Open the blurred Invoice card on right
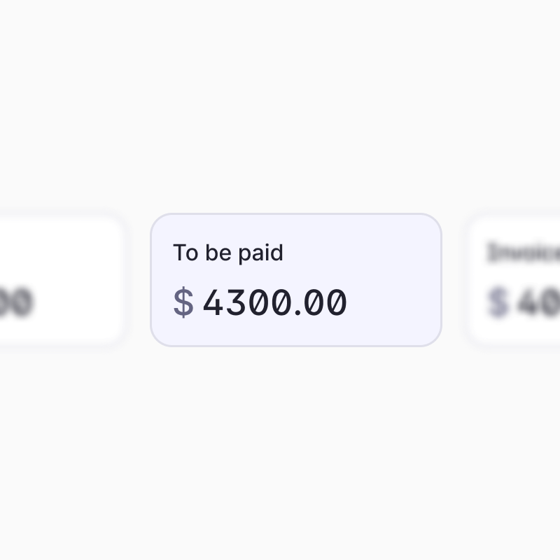560x560 pixels. [x=513, y=280]
